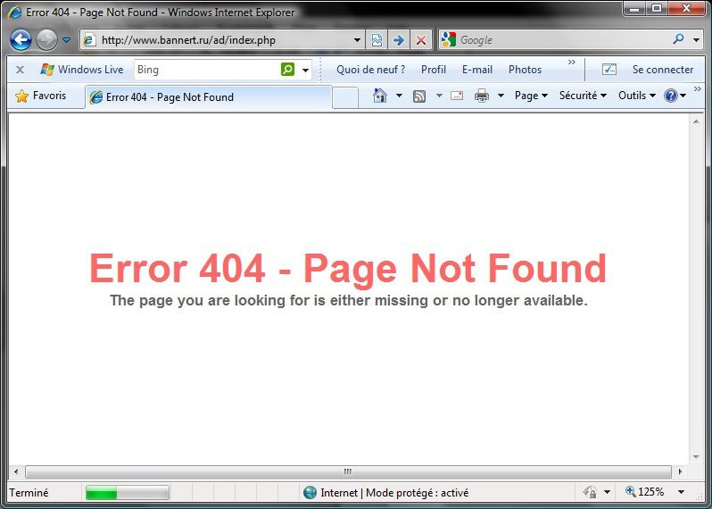Screen dimensions: 712x509
Task: Click Se connecter to sign in
Action: 663,70
